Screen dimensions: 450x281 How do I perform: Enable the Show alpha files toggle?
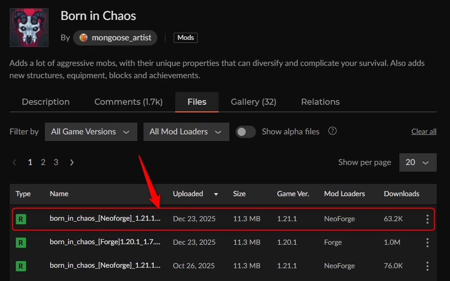point(246,132)
